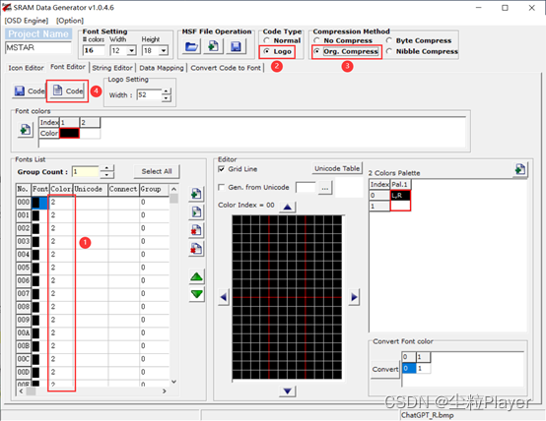Viewport: 546px width, 421px height.
Task: Click the Select All button
Action: coord(157,171)
